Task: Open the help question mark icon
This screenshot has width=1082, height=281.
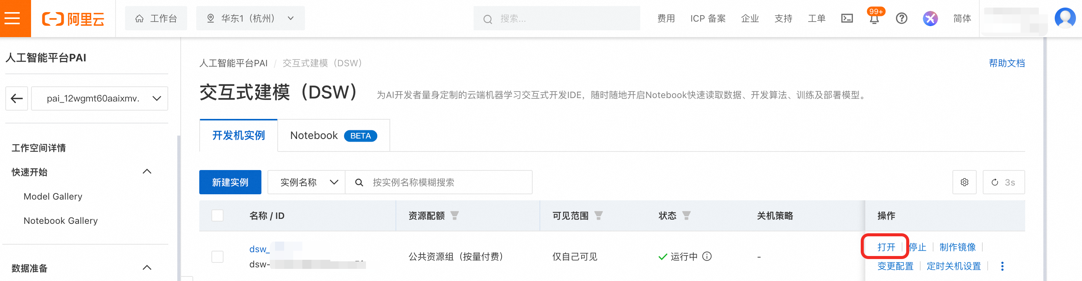Action: click(901, 19)
